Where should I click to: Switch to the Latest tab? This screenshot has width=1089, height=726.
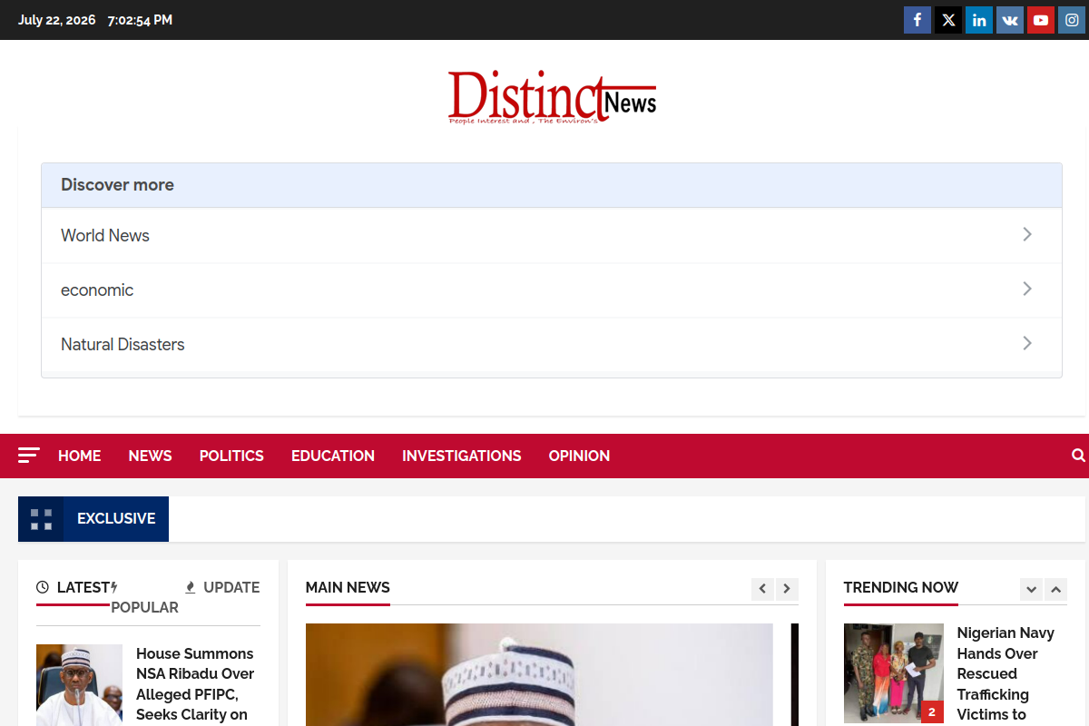(x=74, y=587)
